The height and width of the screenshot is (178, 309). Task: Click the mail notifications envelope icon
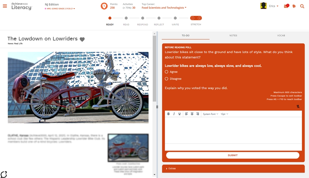click(286, 6)
